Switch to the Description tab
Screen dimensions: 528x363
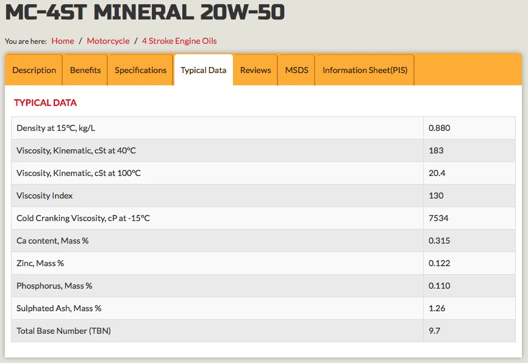[34, 69]
